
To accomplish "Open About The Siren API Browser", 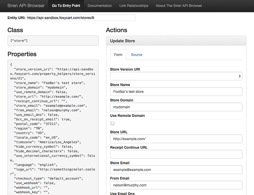I will (x=179, y=6).
